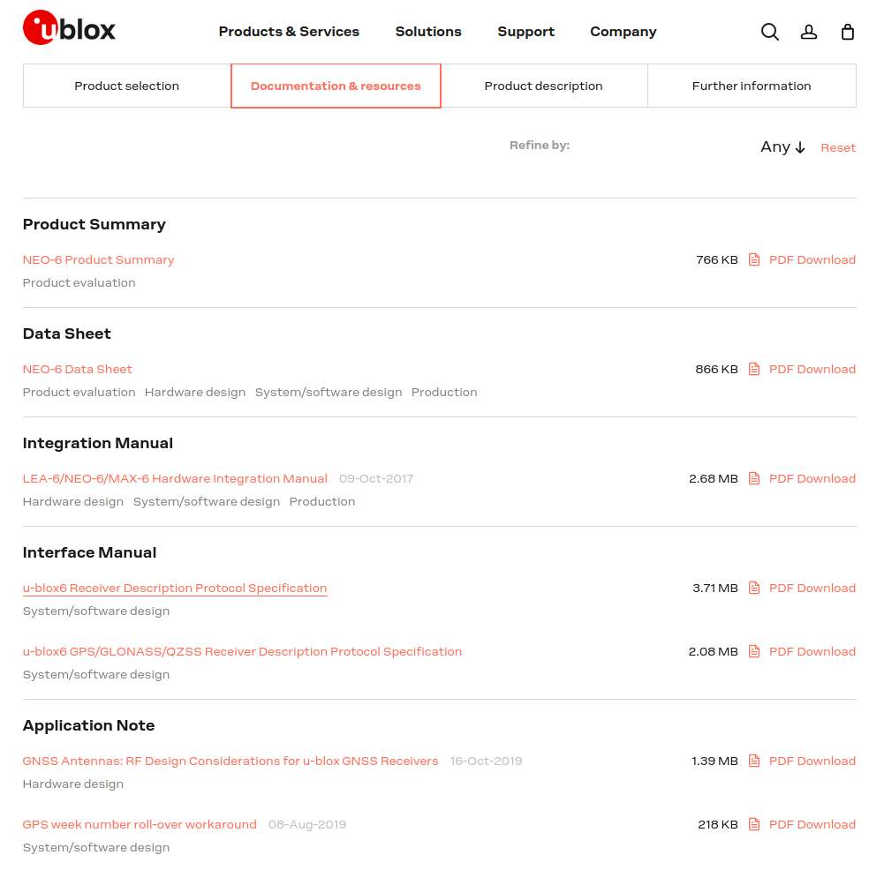Click PDF icon for GPS/GLONASS/QZSS specification row
Image resolution: width=869 pixels, height=870 pixels.
click(753, 651)
